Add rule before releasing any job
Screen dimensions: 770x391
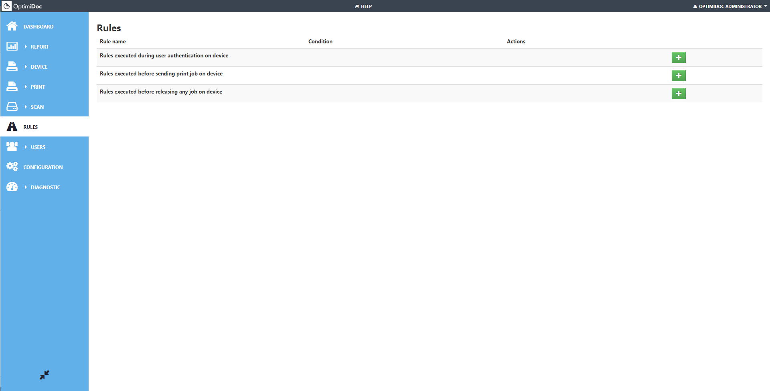[x=679, y=94]
